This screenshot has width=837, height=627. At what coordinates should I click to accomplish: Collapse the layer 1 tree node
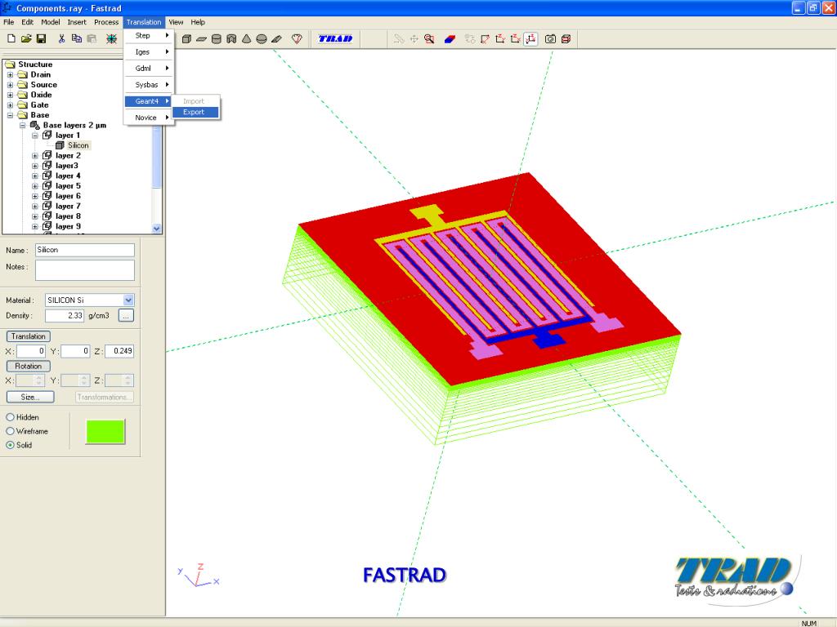35,136
